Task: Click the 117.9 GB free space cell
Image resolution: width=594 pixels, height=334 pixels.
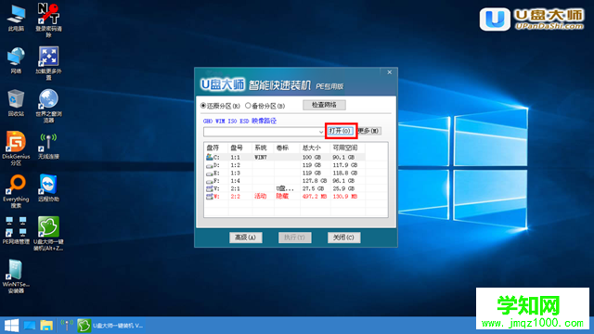Action: click(344, 165)
